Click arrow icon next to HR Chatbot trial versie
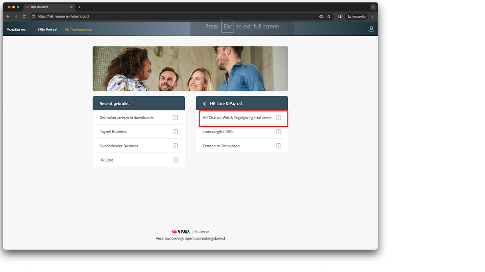Screen dimensions: 485x272 [278, 118]
